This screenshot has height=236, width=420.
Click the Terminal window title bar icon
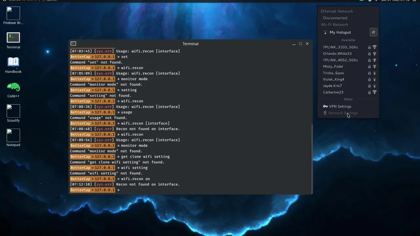tap(73, 44)
